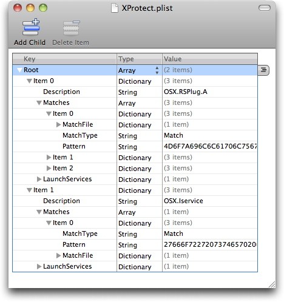Image resolution: width=284 pixels, height=302 pixels.
Task: Select the pattern value starting with 4D6F7A69
Action: point(210,146)
